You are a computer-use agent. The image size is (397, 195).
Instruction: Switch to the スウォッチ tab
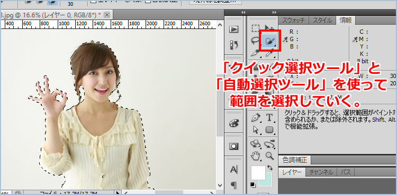[x=293, y=21]
